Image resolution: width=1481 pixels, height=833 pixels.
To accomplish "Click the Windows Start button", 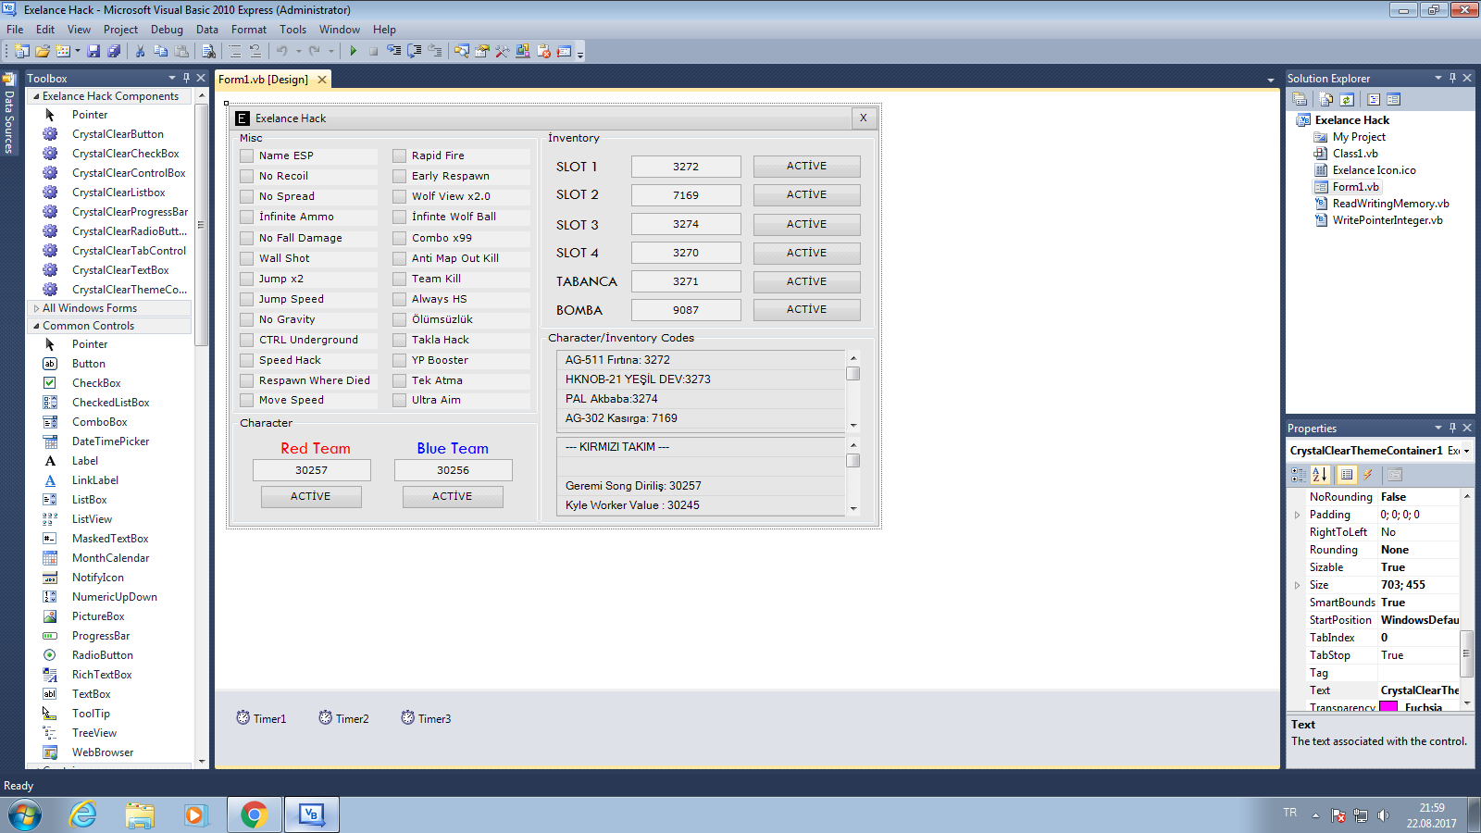I will point(25,815).
